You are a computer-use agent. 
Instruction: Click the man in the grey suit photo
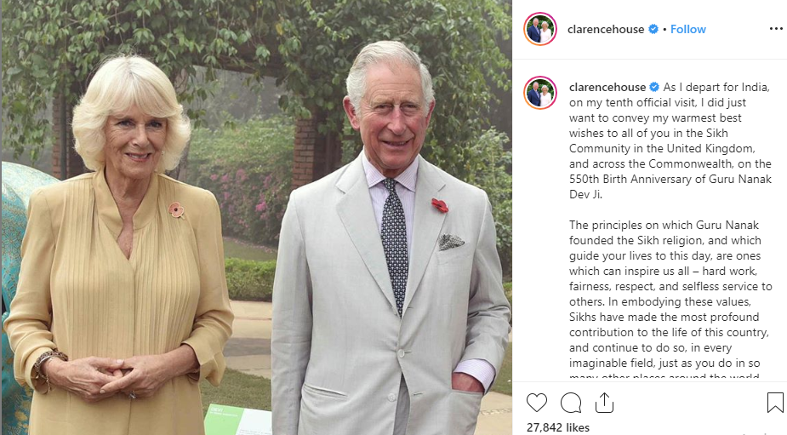point(389,241)
